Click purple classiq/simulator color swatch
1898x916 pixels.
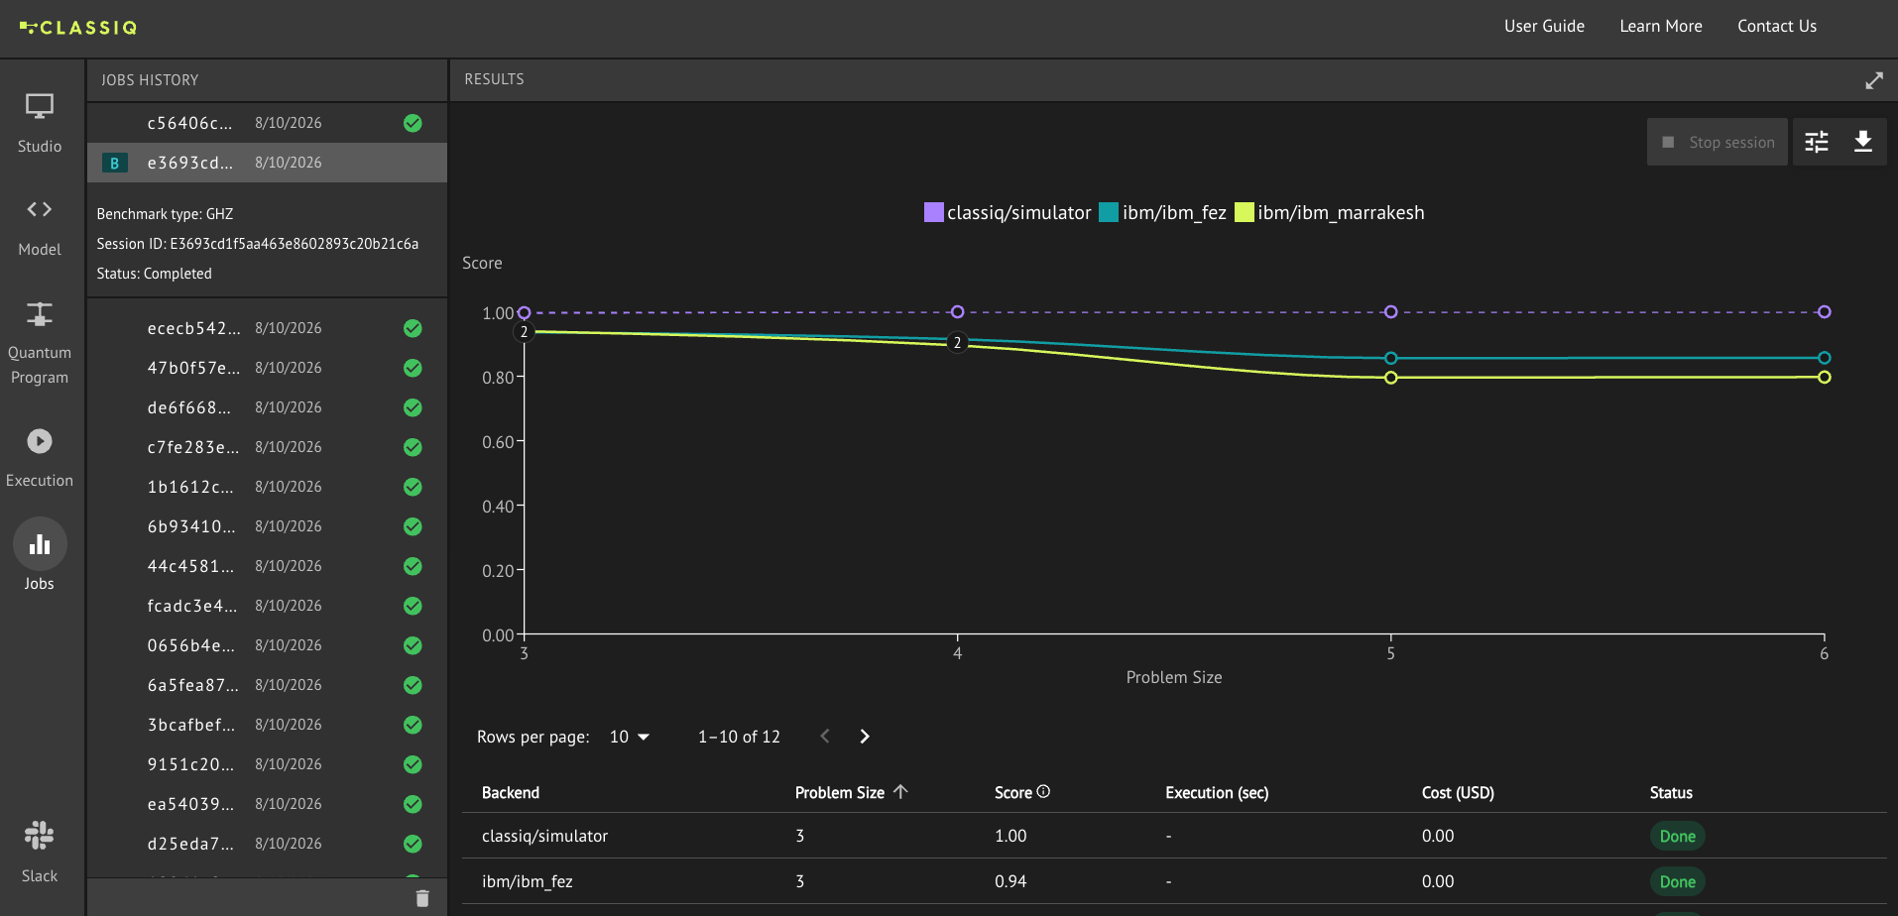click(934, 212)
